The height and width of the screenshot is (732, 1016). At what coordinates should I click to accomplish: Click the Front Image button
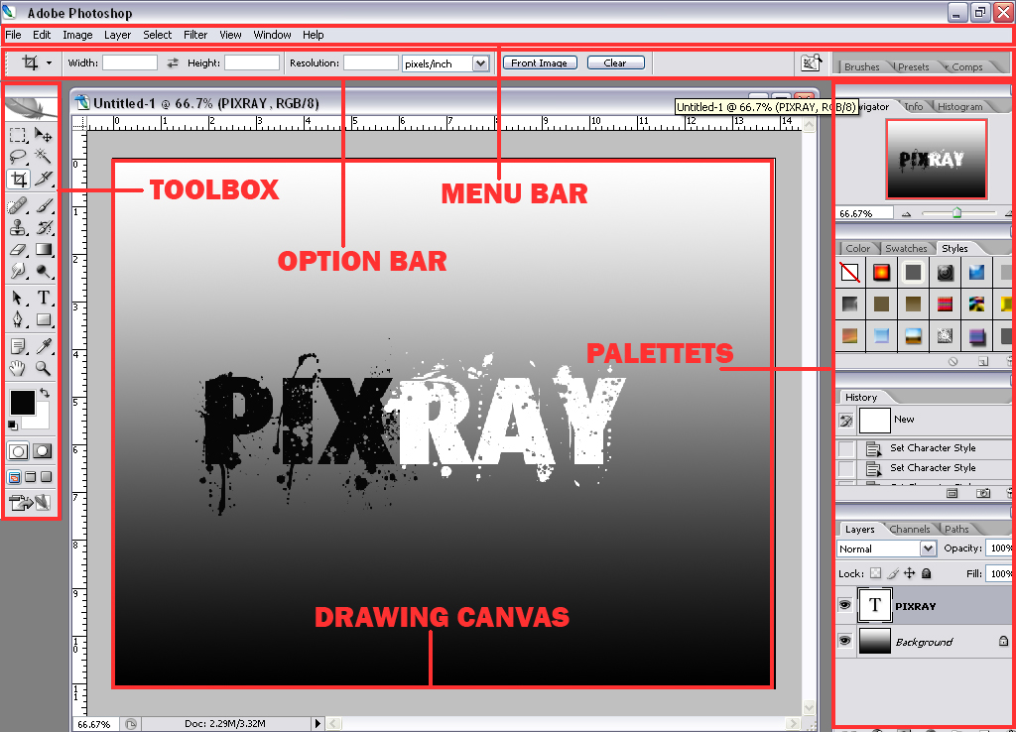(540, 62)
